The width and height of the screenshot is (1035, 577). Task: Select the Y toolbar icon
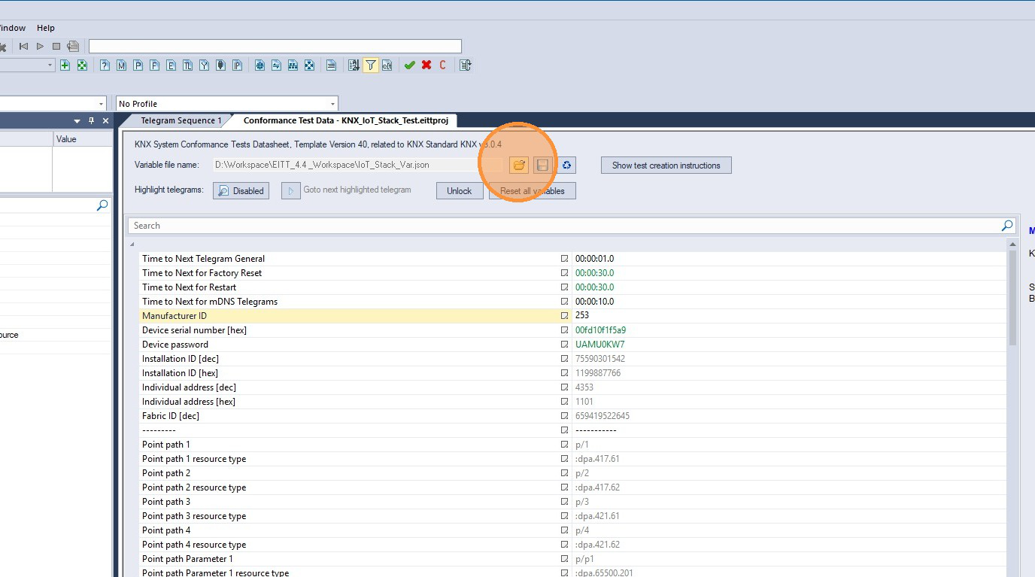click(204, 65)
